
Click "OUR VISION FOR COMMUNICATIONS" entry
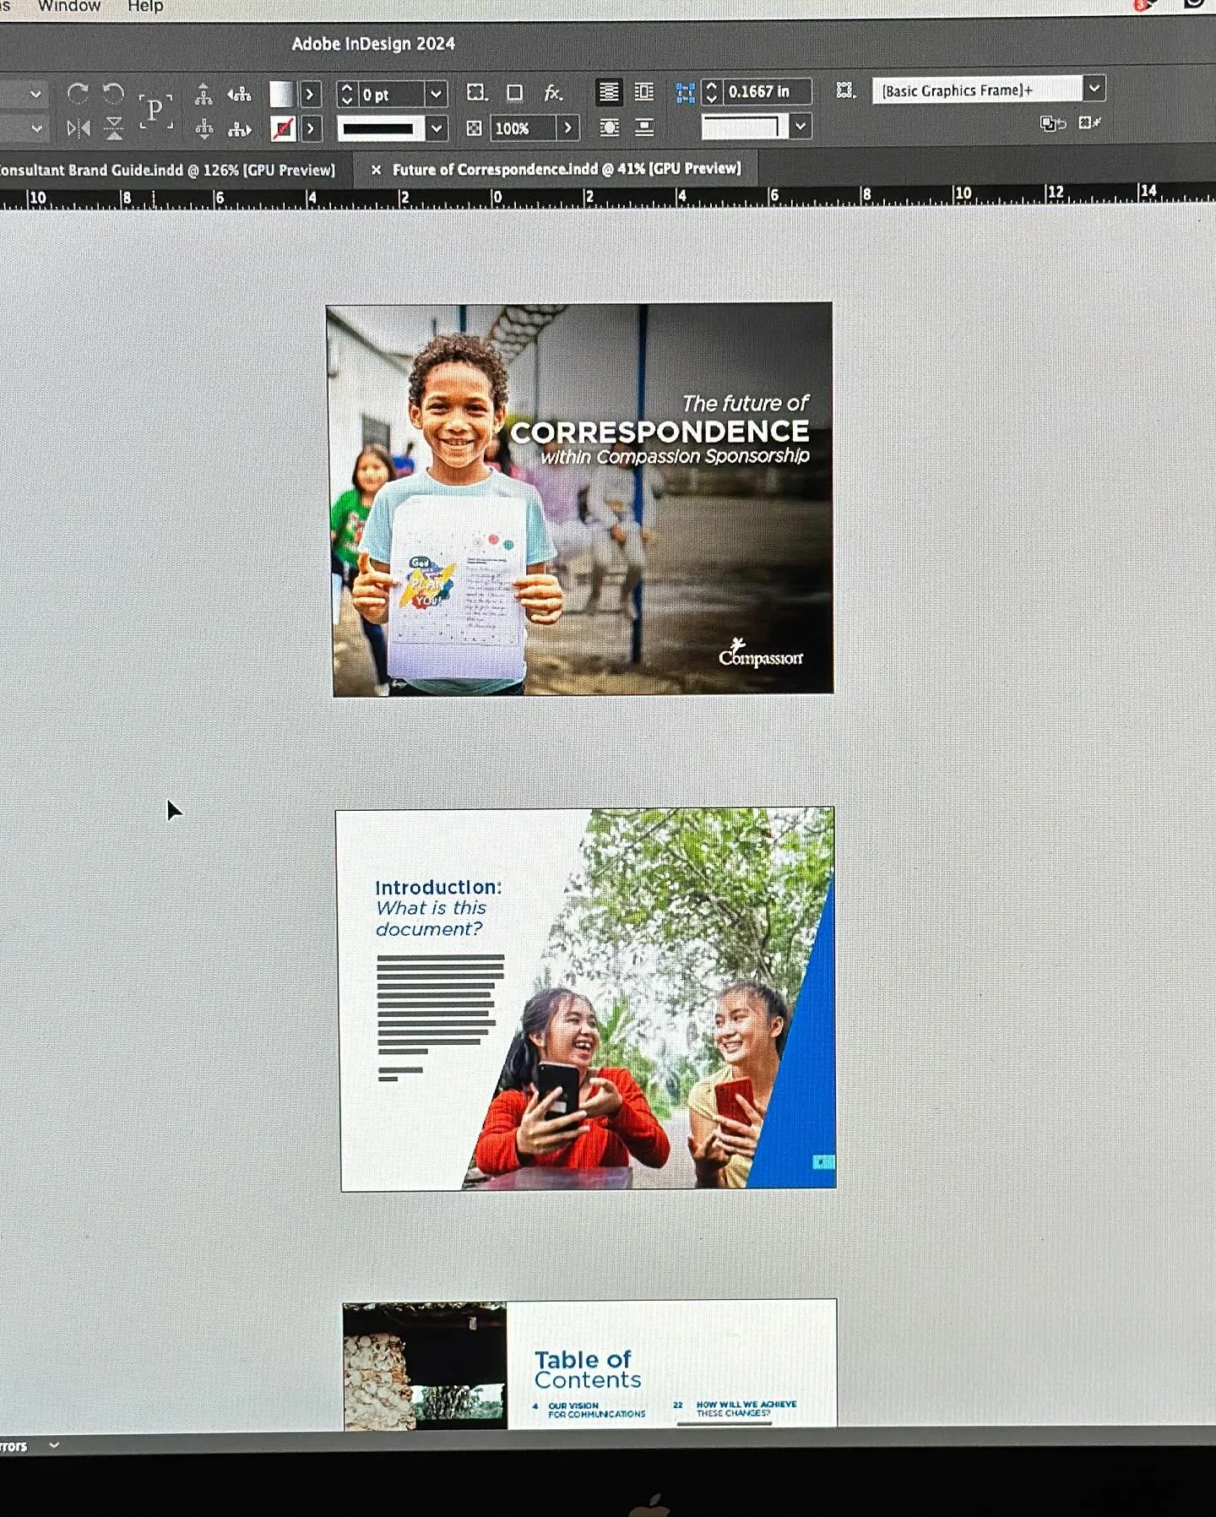pos(596,1410)
